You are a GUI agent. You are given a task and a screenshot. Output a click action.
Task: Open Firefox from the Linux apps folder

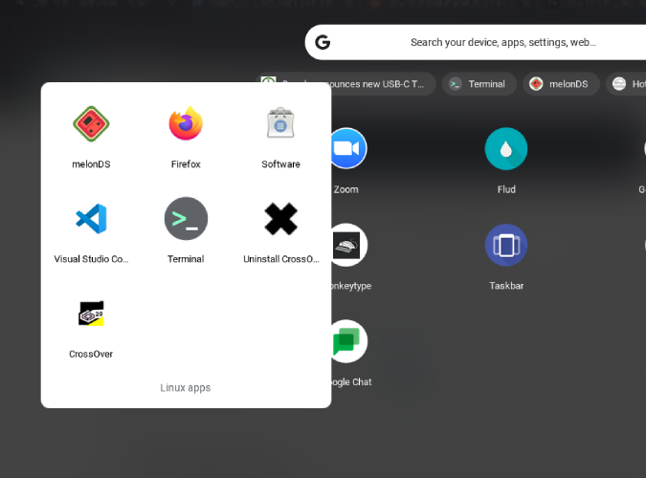click(186, 124)
